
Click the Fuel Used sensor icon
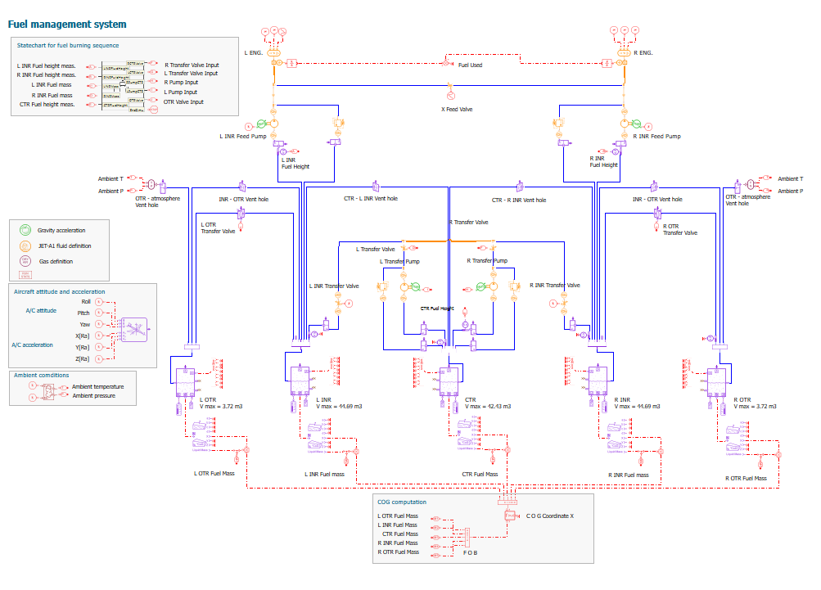click(x=447, y=63)
